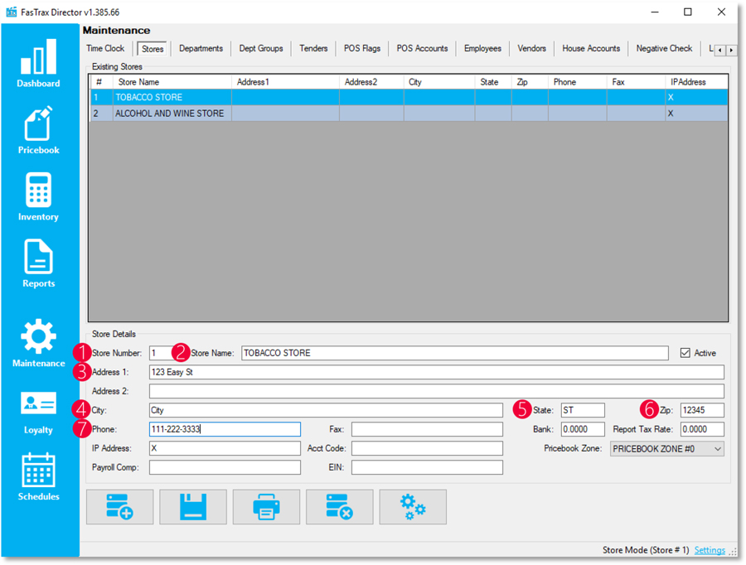This screenshot has height=565, width=746.
Task: Save the store details
Action: click(193, 507)
